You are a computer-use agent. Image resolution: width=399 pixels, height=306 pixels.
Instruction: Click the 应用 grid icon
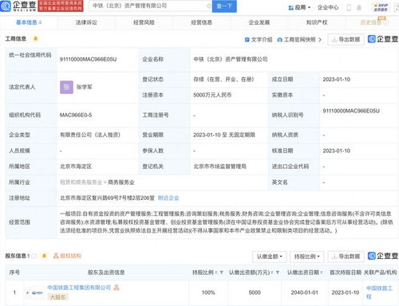point(290,8)
